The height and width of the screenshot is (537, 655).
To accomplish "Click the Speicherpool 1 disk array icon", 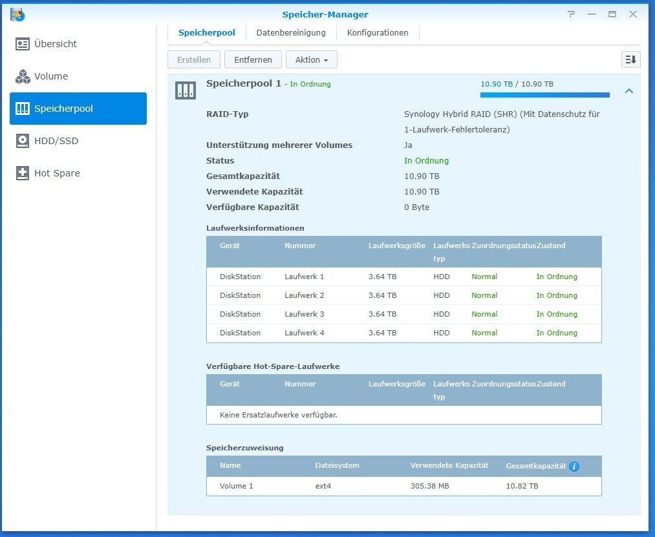I will [186, 90].
